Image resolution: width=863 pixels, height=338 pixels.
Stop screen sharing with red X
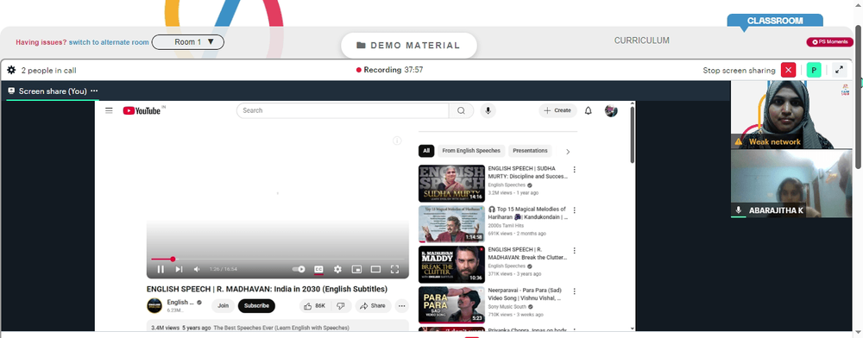(x=788, y=71)
